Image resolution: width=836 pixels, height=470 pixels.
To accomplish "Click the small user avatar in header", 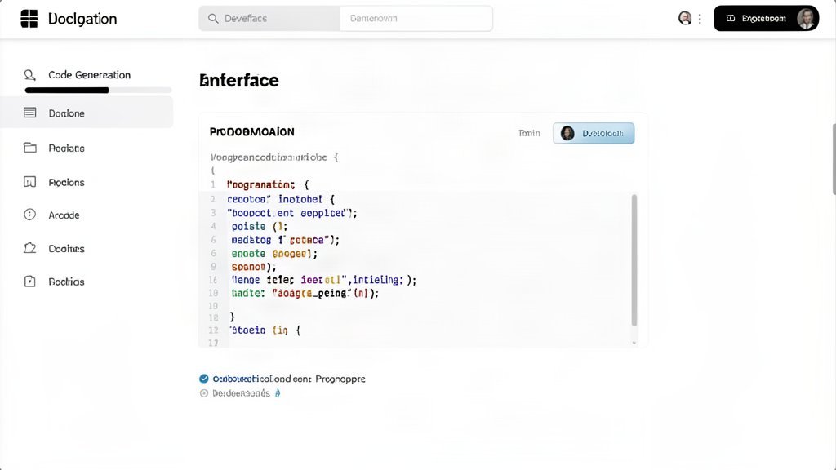I will (685, 18).
